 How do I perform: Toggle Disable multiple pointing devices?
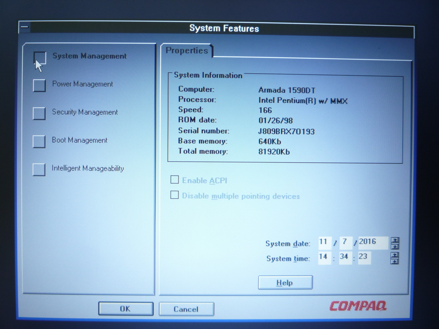click(x=174, y=195)
